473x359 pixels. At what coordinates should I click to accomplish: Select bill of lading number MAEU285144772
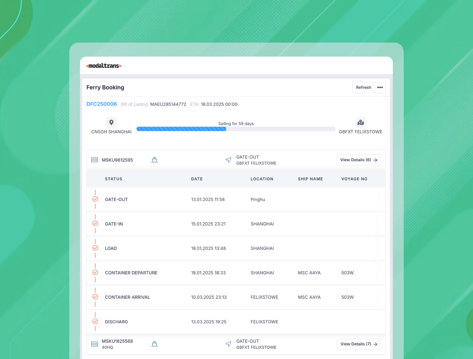click(x=168, y=104)
